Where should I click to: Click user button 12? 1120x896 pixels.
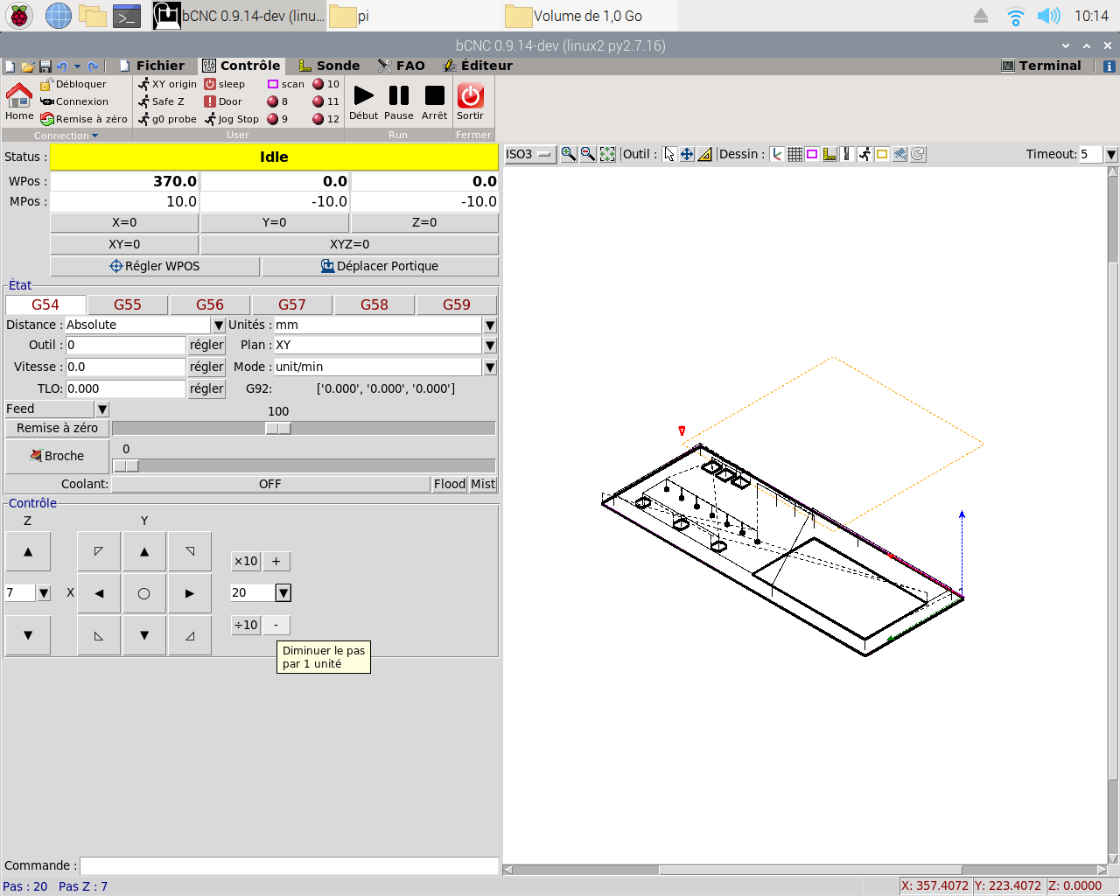(326, 119)
